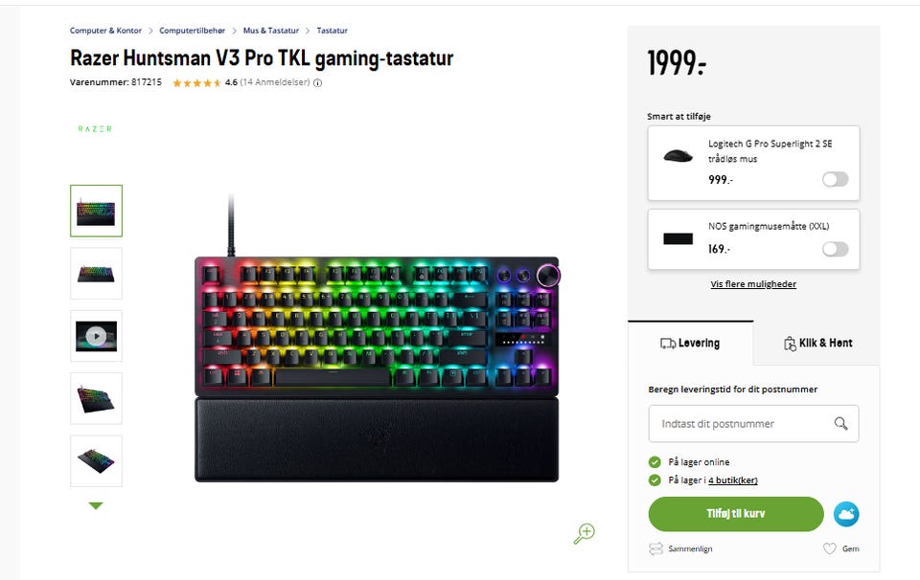Switch to the Klik & Hent tab
920x580 pixels.
817,344
